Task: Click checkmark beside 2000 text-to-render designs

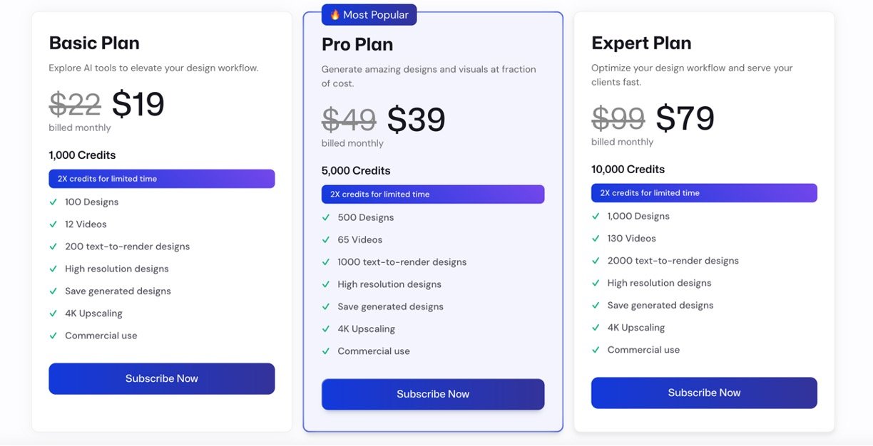Action: click(x=596, y=261)
